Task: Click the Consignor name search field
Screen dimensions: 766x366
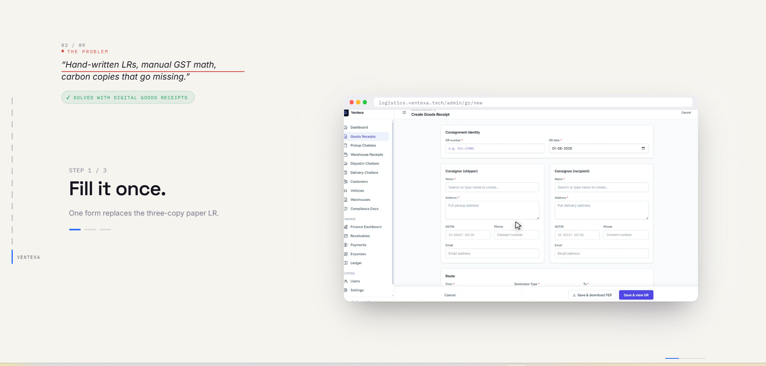Action: click(492, 187)
